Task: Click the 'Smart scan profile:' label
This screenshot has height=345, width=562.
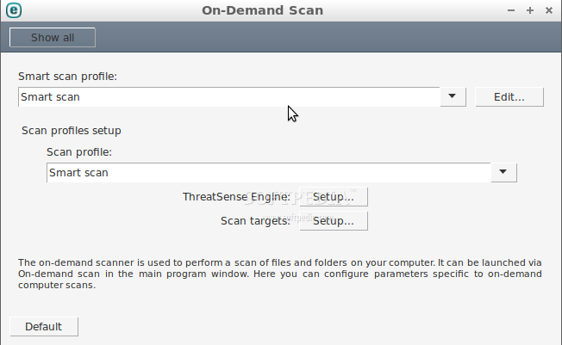Action: (x=67, y=77)
